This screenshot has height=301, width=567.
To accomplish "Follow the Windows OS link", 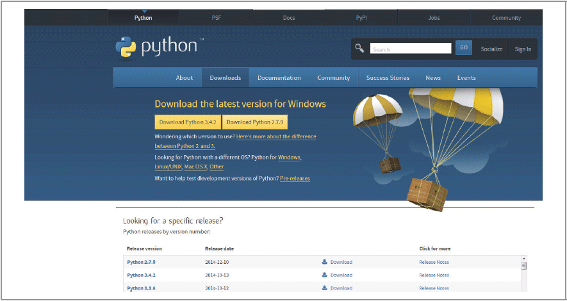I will (289, 158).
